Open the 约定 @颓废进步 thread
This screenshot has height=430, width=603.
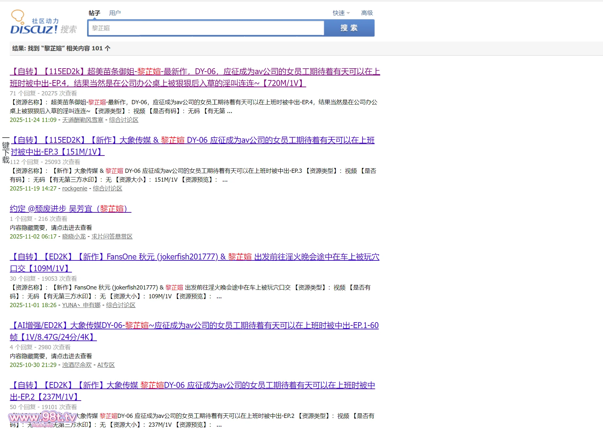pyautogui.click(x=70, y=209)
